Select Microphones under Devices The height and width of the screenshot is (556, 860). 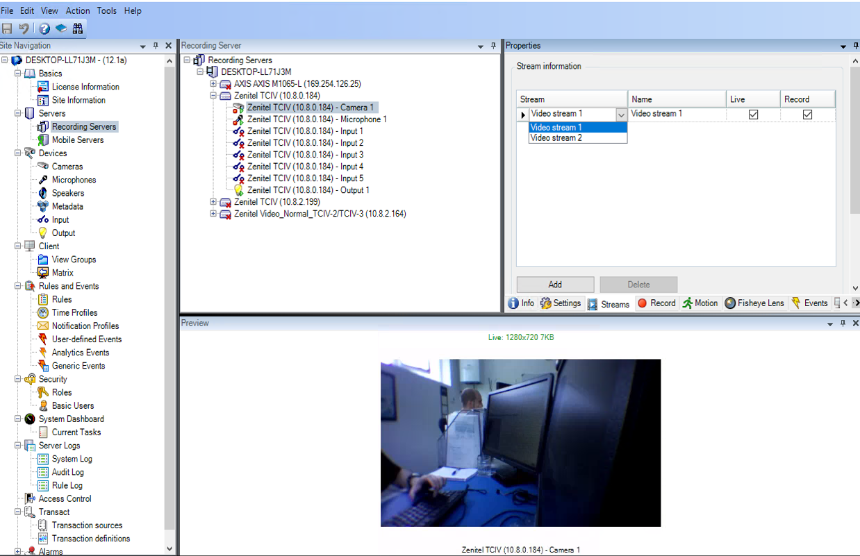(x=74, y=180)
